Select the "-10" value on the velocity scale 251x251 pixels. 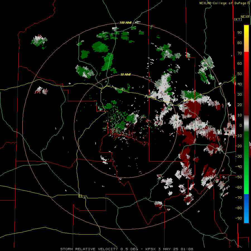[x=238, y=136]
